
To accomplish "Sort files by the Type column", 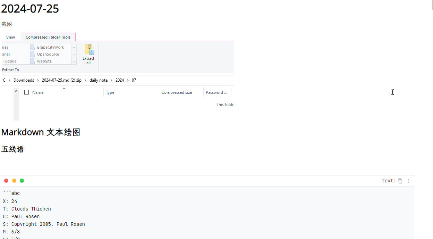I will pyautogui.click(x=110, y=92).
